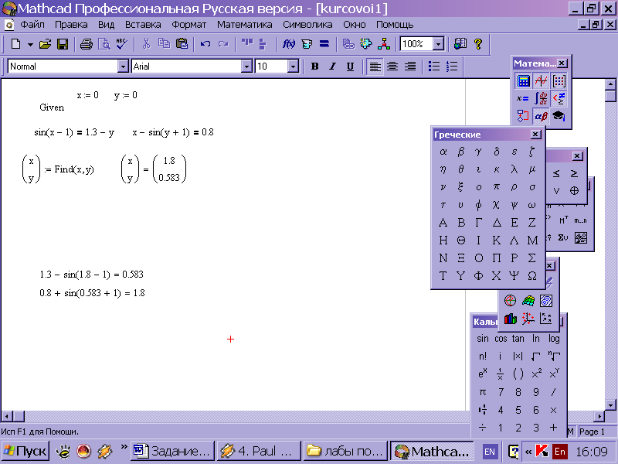
Task: Insert capital Sigma from Greek palette
Action: pyautogui.click(x=531, y=258)
